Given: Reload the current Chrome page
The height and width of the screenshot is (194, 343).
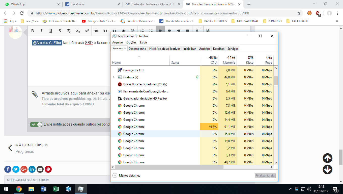Looking at the screenshot, I should coord(22,13).
